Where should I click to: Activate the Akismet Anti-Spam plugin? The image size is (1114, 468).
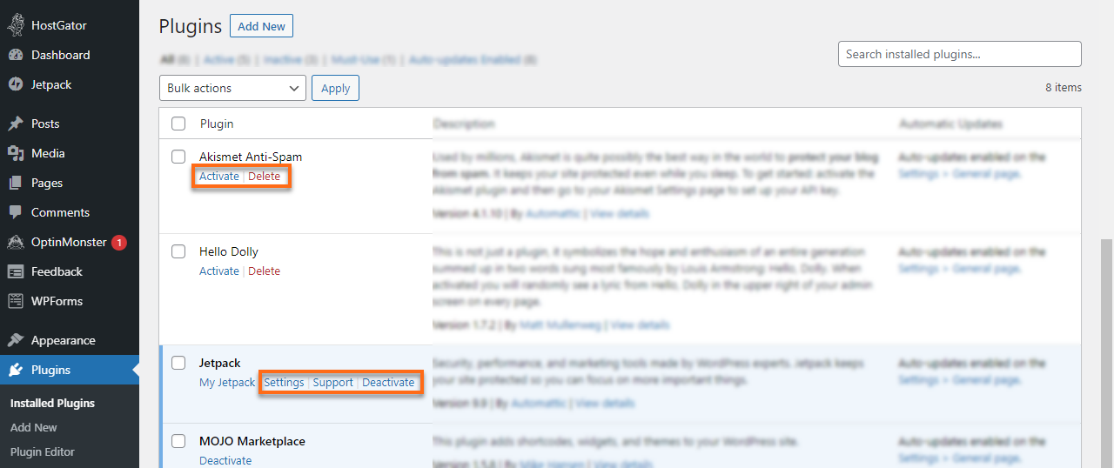pos(219,176)
